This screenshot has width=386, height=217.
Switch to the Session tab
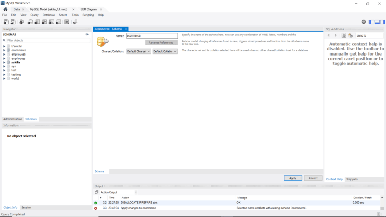click(x=26, y=207)
